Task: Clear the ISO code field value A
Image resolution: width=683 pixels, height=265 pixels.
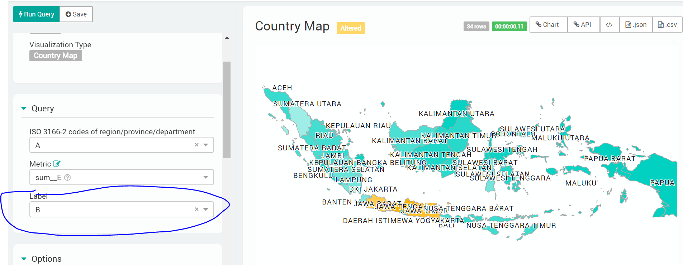Action: point(196,145)
